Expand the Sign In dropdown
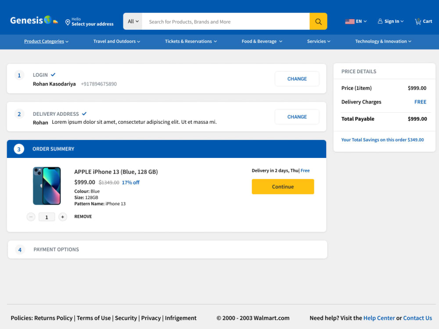This screenshot has height=329, width=439. click(x=394, y=21)
